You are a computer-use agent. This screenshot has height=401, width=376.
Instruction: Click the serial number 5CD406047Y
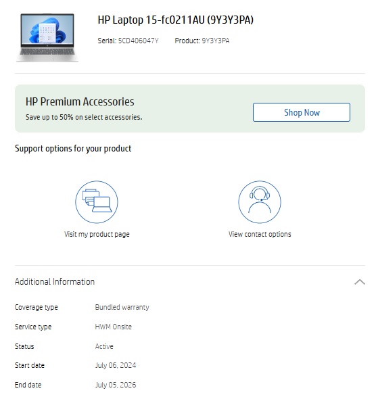pyautogui.click(x=139, y=41)
